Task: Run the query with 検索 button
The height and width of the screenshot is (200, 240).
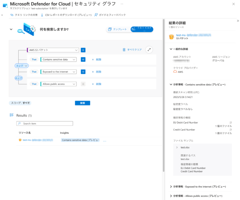Action: [82, 103]
